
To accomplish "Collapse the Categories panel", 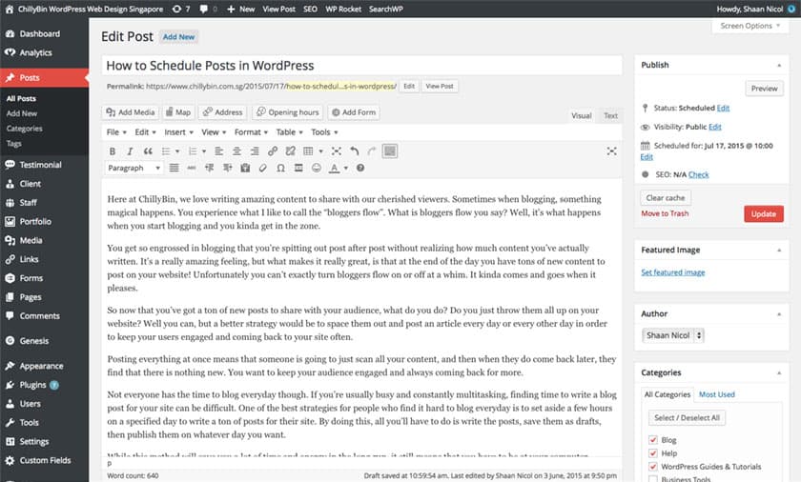I will pos(779,372).
